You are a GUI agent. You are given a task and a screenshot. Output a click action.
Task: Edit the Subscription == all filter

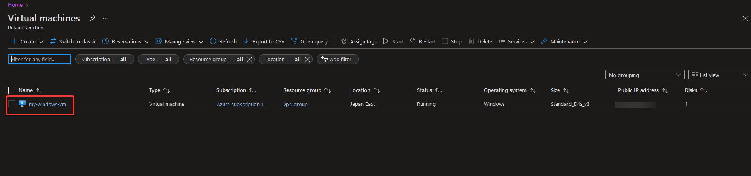coord(104,59)
